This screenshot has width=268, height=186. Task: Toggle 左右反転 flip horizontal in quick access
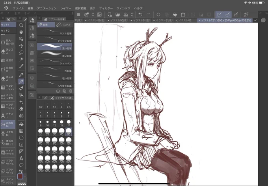point(8,124)
